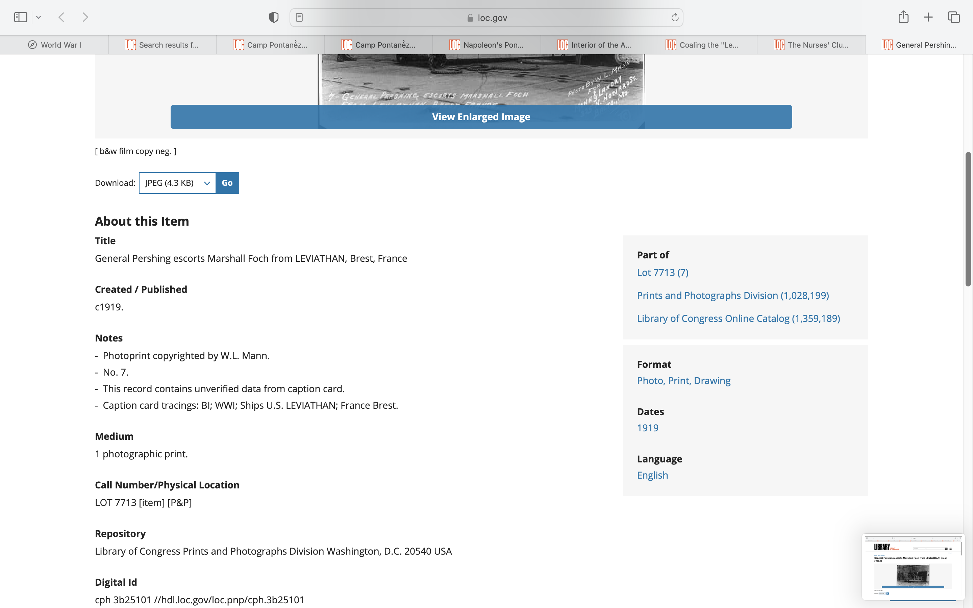This screenshot has height=608, width=973.
Task: Click the vertical page scrollbar
Action: point(968,219)
